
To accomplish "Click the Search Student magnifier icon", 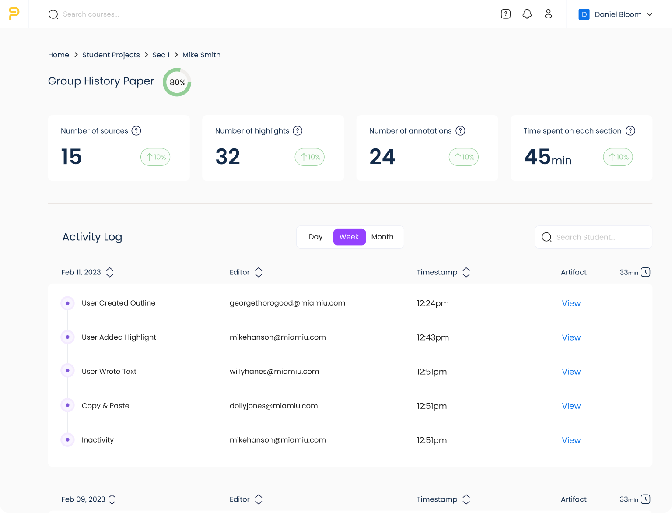I will (546, 237).
